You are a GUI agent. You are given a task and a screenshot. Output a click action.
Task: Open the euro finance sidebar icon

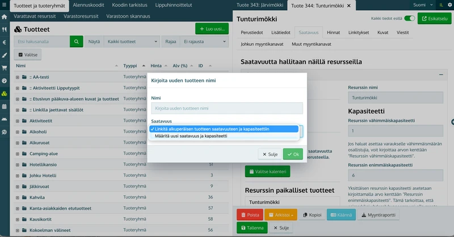[5, 43]
